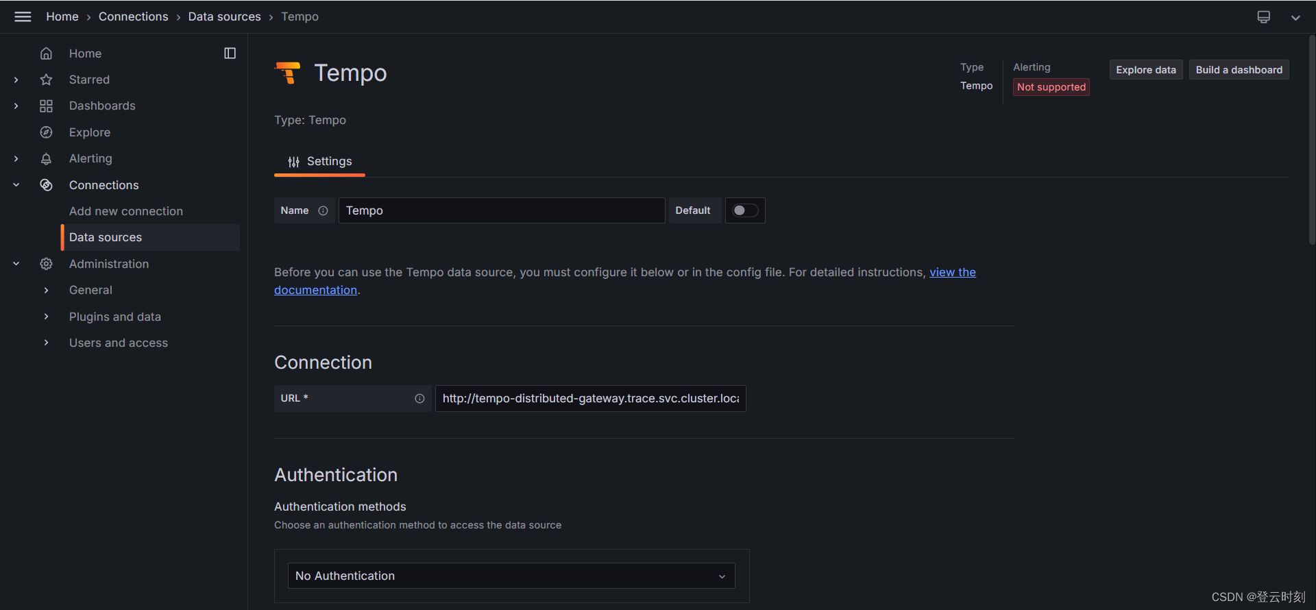
Task: Click the Connections icon in sidebar
Action: tap(46, 185)
